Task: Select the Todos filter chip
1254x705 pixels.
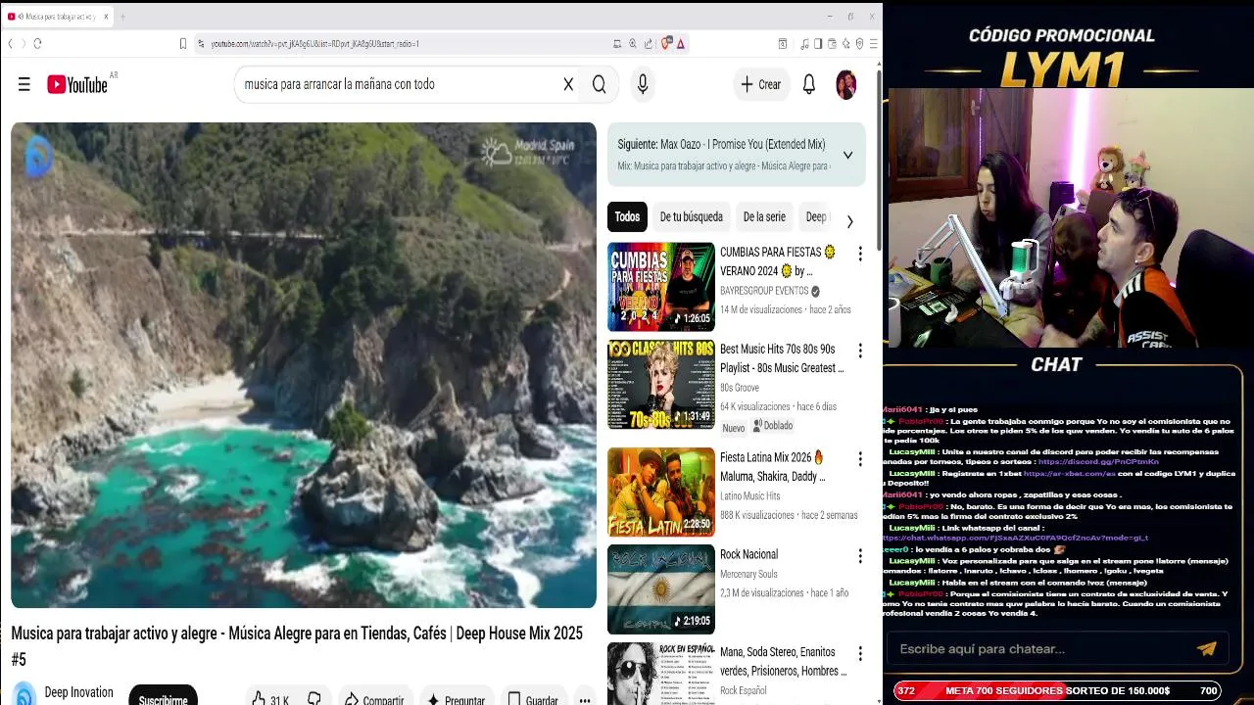Action: 627,217
